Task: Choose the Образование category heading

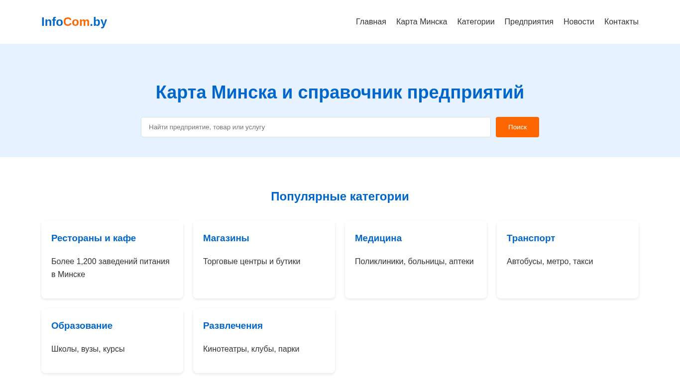Action: tap(82, 326)
